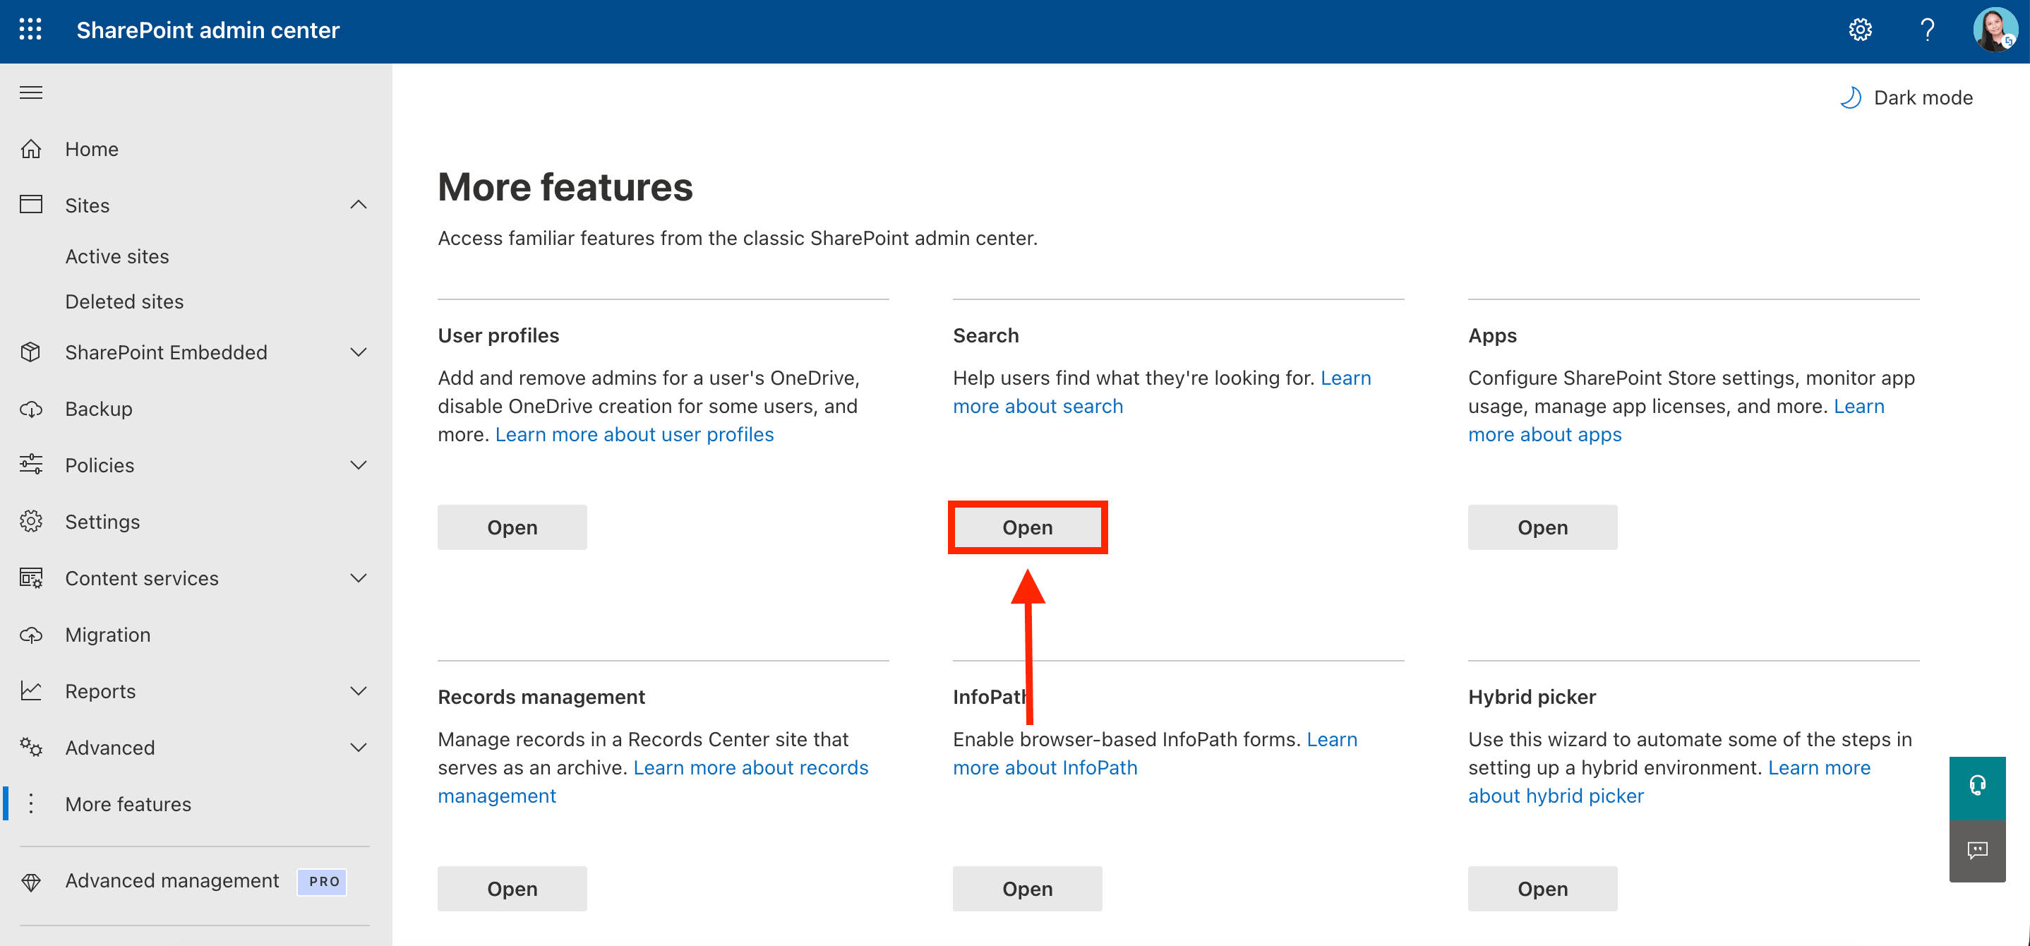Screen dimensions: 2030x946
Task: Click the Content services icon
Action: pos(31,579)
